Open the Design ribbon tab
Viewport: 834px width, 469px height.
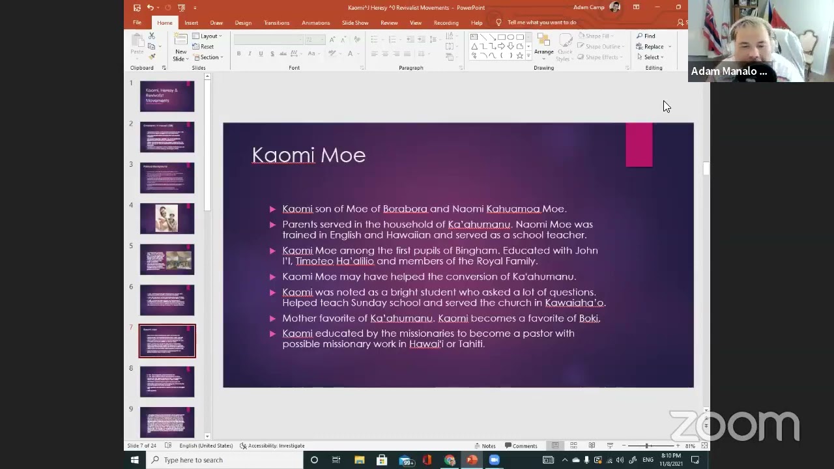tap(243, 23)
